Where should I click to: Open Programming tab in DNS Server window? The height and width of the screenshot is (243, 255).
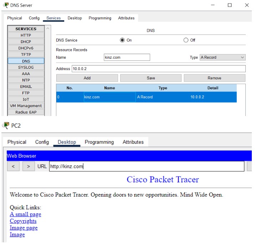[100, 18]
